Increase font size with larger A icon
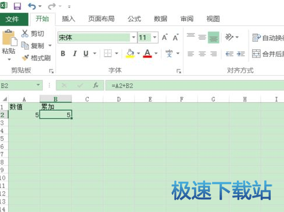284x212 pixels. pos(165,37)
